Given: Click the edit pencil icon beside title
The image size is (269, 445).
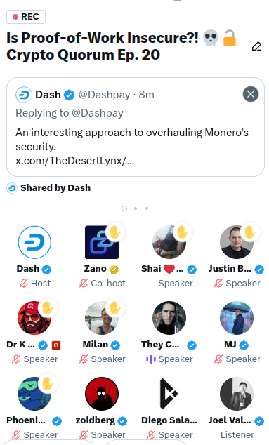Looking at the screenshot, I should pyautogui.click(x=256, y=46).
